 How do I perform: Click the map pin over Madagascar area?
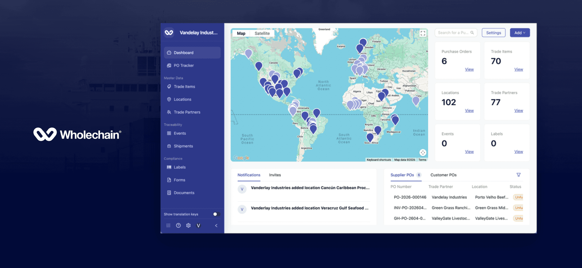(396, 120)
